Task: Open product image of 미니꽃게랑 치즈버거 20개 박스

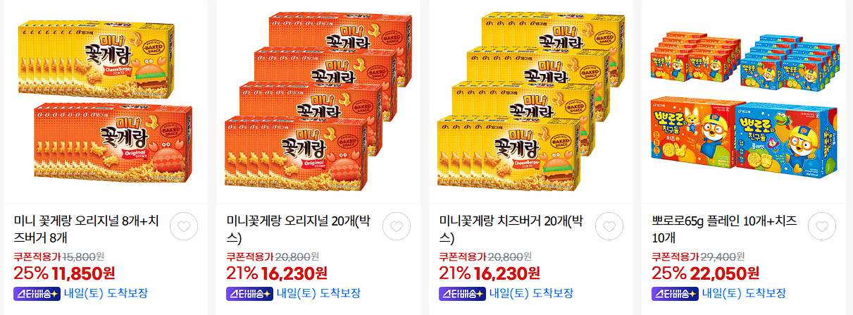Action: pos(531,102)
